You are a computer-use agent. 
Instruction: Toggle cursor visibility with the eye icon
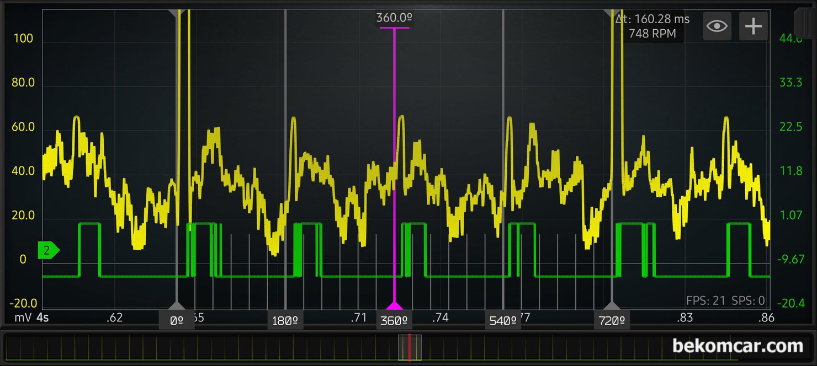tap(717, 26)
